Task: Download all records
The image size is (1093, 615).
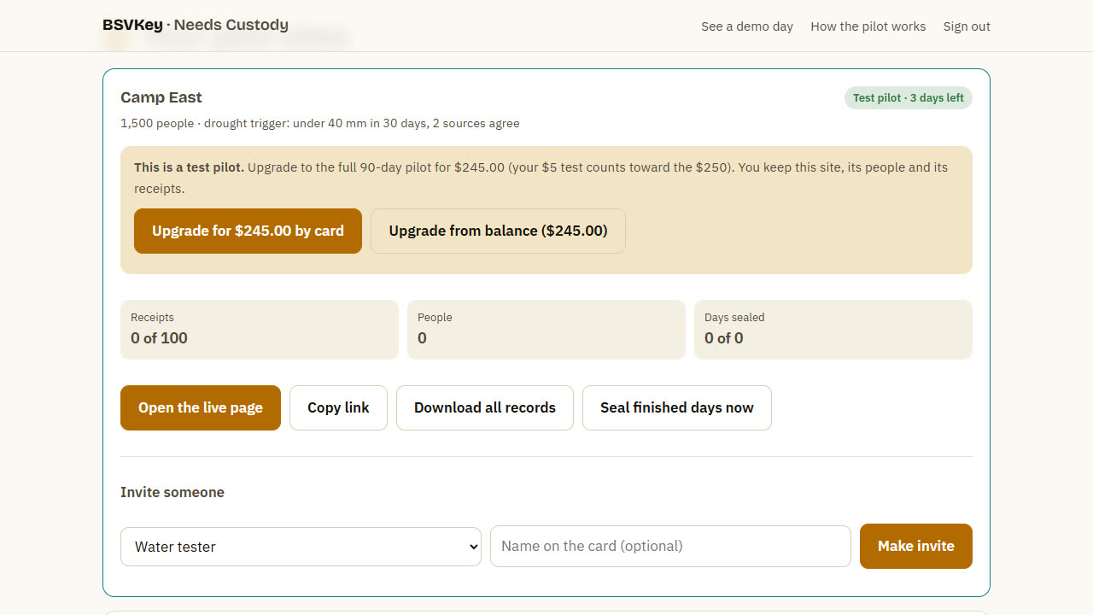Action: [485, 407]
